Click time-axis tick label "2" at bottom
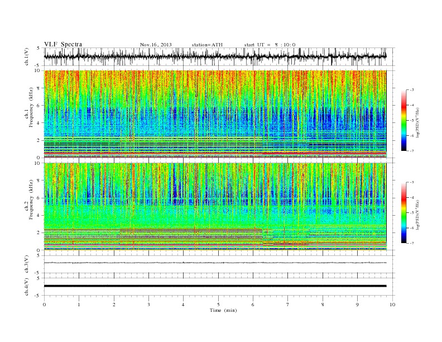The height and width of the screenshot is (342, 442). [114, 305]
